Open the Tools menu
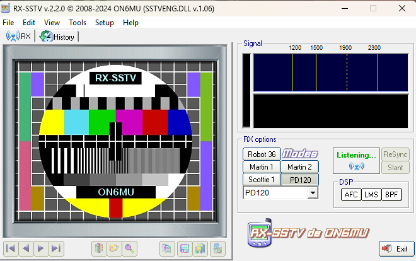Image resolution: width=416 pixels, height=261 pixels. point(78,22)
